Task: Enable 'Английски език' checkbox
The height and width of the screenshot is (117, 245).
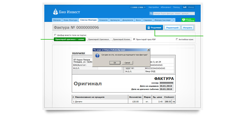Action: tap(177, 39)
